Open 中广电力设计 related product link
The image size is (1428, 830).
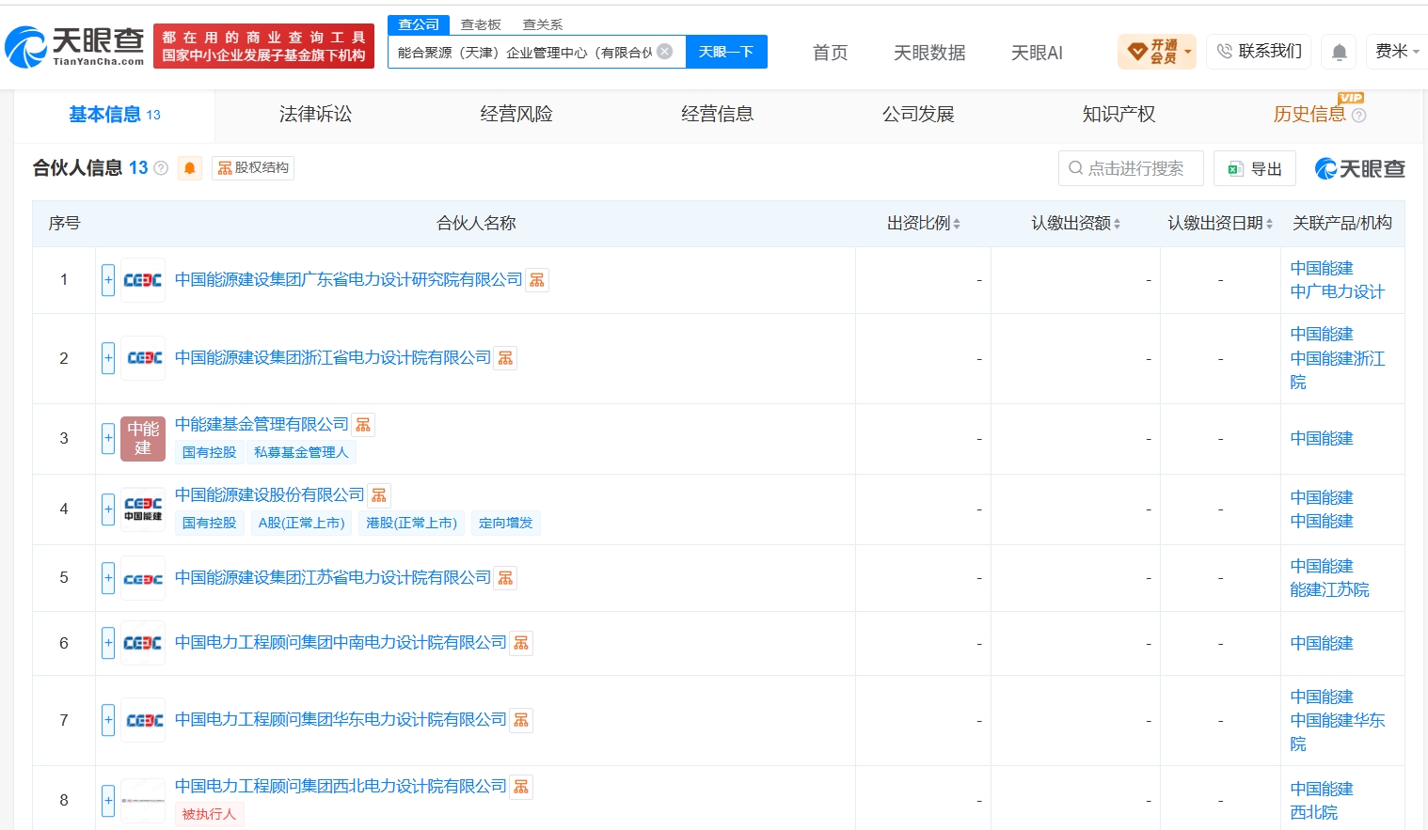tap(1337, 292)
